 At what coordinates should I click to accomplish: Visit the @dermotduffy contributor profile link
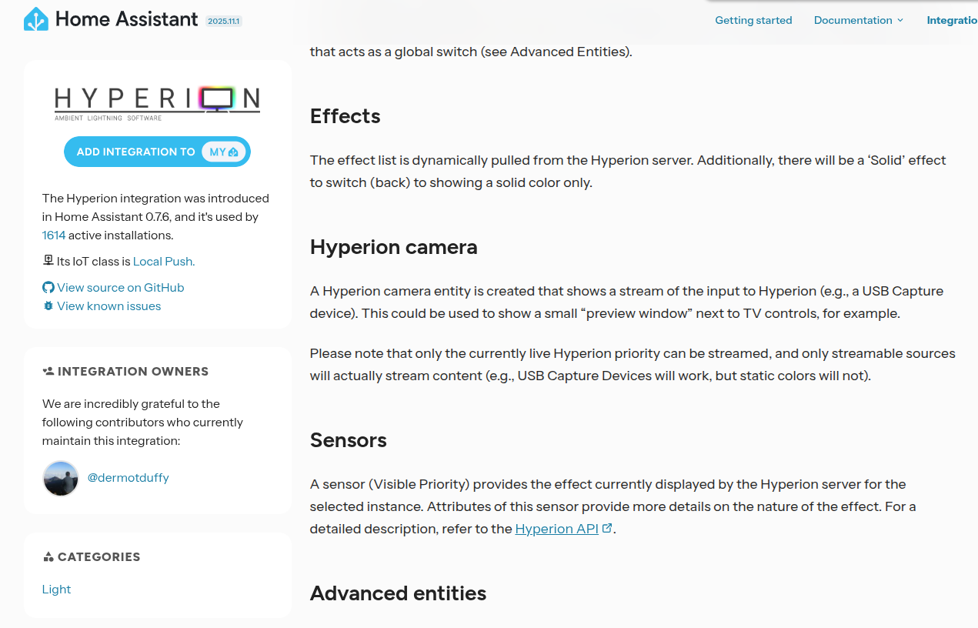click(x=128, y=477)
